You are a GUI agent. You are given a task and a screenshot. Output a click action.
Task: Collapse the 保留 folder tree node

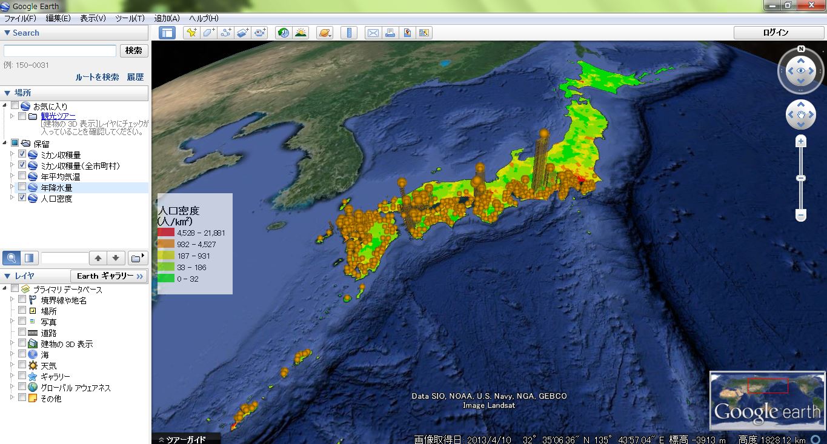click(5, 144)
